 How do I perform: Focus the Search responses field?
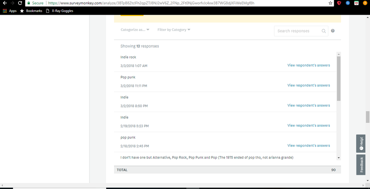(x=301, y=31)
